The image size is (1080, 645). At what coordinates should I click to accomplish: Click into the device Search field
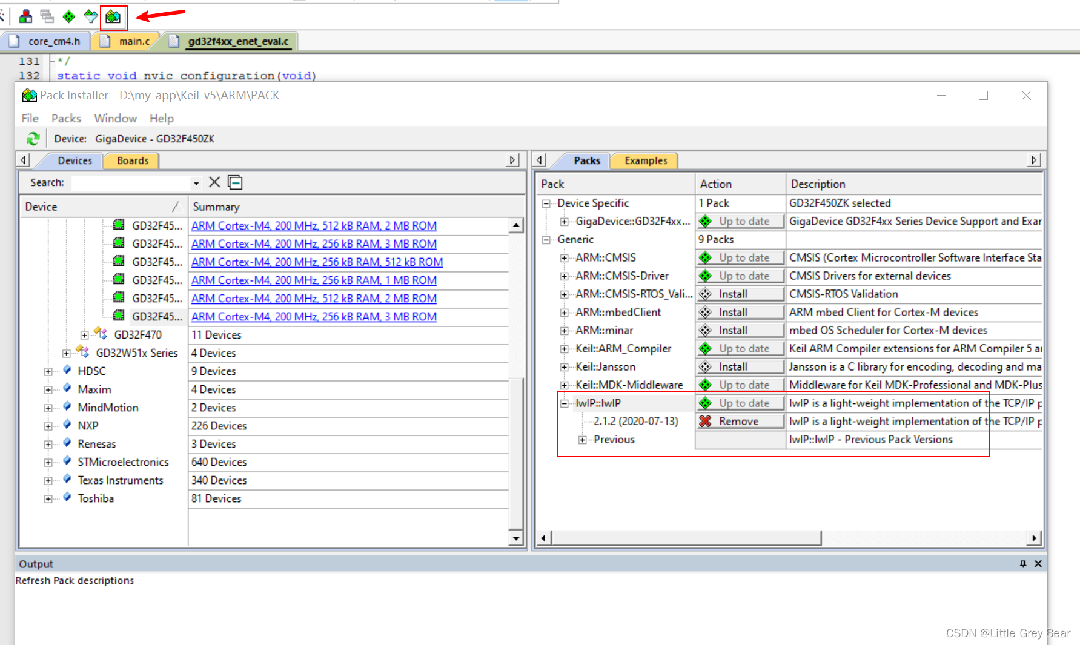pos(131,183)
